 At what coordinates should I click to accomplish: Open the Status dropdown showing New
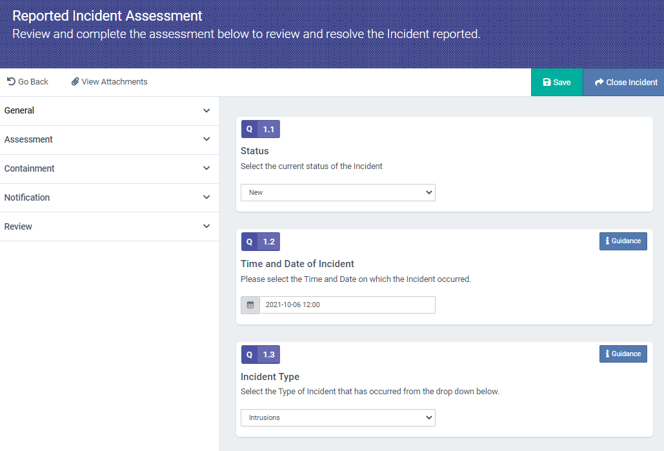[338, 192]
